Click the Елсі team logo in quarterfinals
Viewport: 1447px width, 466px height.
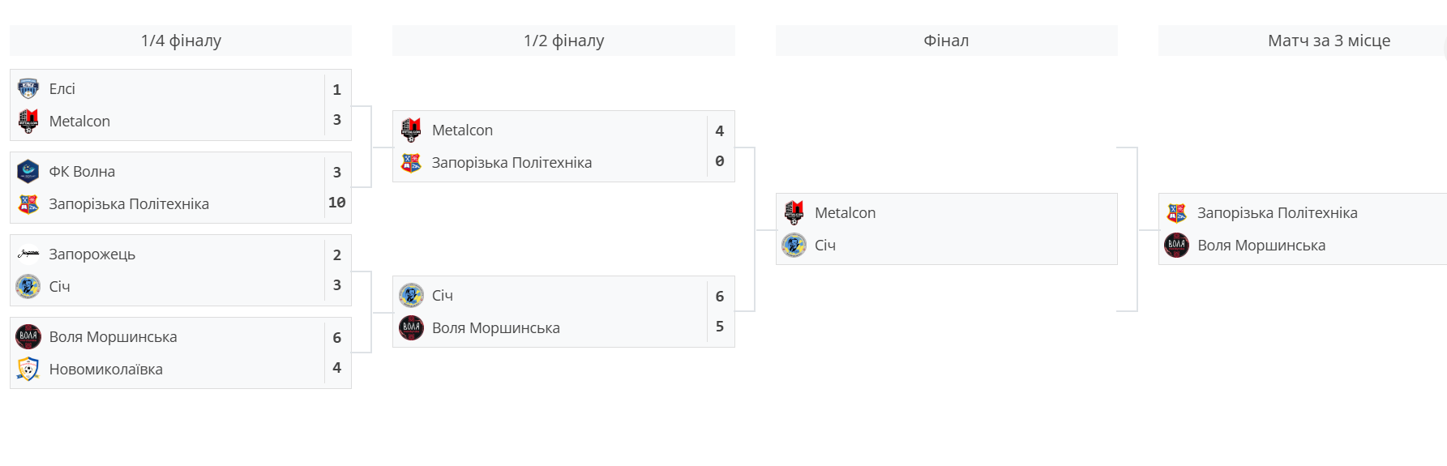click(28, 88)
